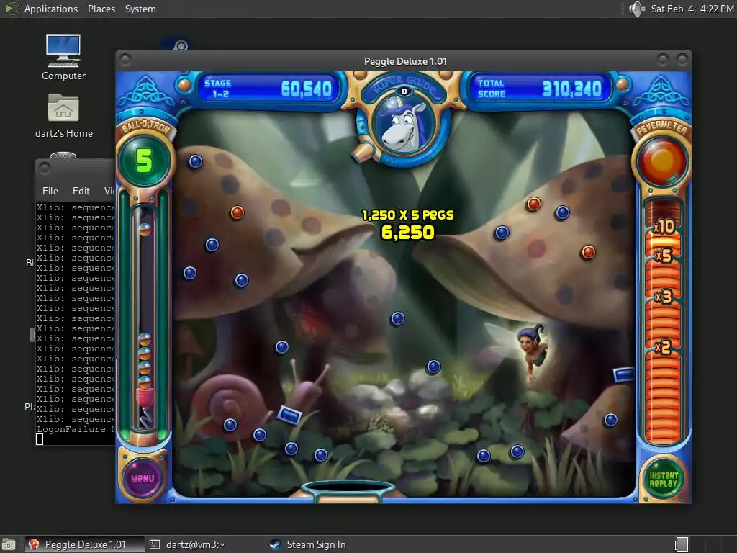
Task: Click the ball catcher bucket at bottom
Action: click(x=348, y=491)
